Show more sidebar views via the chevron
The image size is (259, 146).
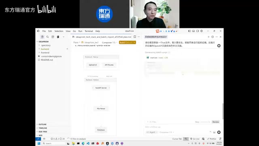[64, 37]
